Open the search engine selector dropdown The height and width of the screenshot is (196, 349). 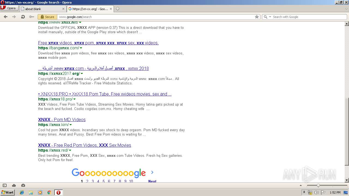[267, 17]
